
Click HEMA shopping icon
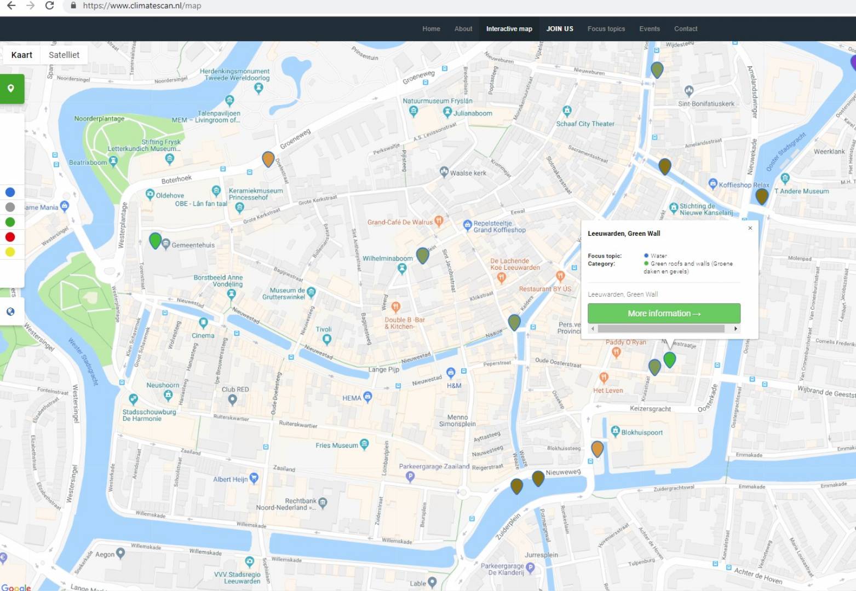367,397
